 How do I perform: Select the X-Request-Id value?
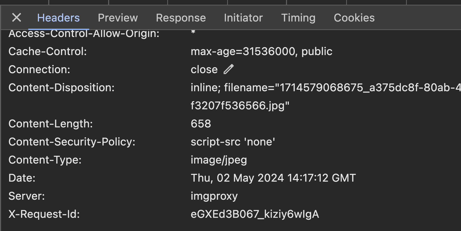(255, 214)
